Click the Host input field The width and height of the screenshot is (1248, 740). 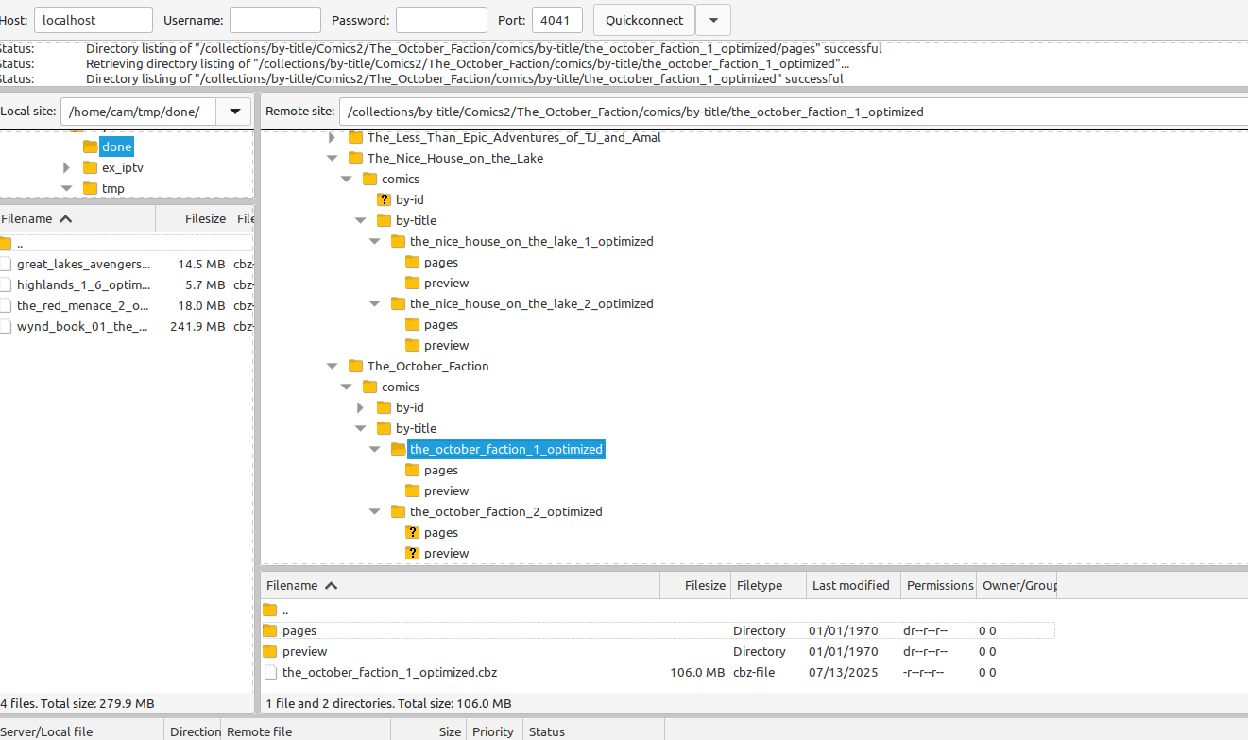click(94, 20)
